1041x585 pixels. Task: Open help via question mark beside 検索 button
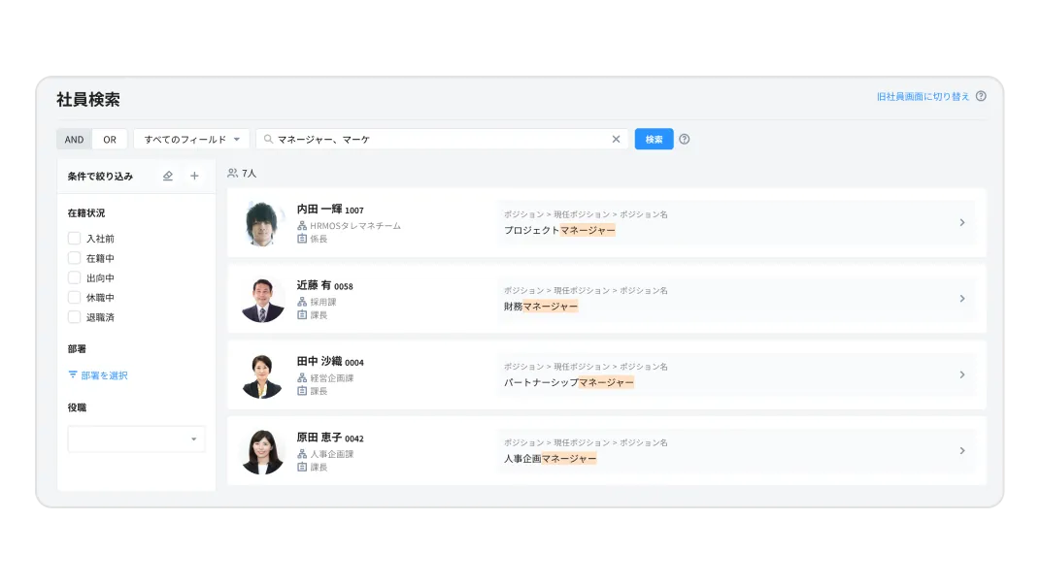pyautogui.click(x=685, y=139)
